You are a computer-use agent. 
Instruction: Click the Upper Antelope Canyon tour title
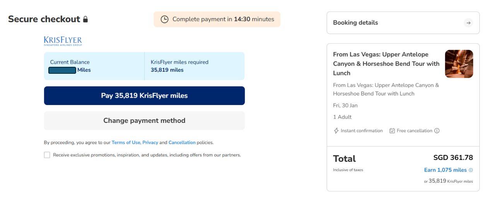click(386, 64)
